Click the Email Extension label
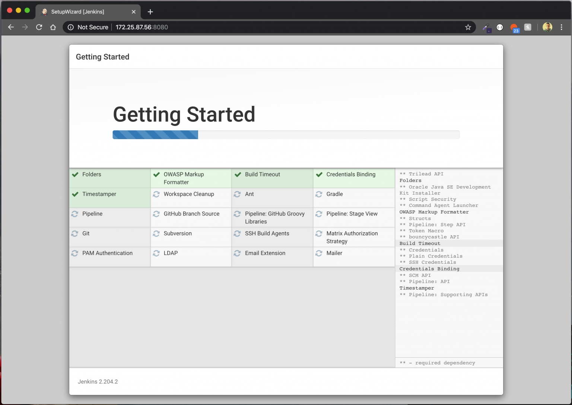Image resolution: width=572 pixels, height=405 pixels. pyautogui.click(x=265, y=253)
